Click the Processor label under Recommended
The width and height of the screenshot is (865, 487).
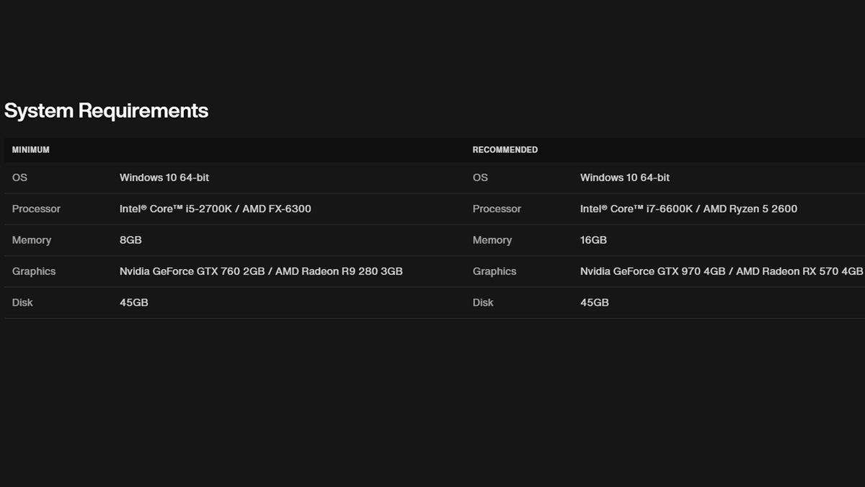coord(497,209)
